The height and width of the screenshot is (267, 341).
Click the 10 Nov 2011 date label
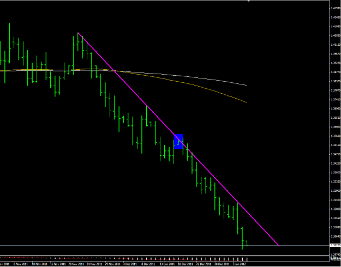click(x=40, y=264)
